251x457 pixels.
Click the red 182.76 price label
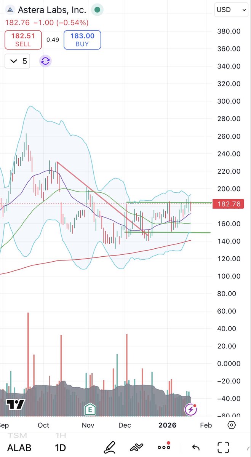pyautogui.click(x=229, y=204)
